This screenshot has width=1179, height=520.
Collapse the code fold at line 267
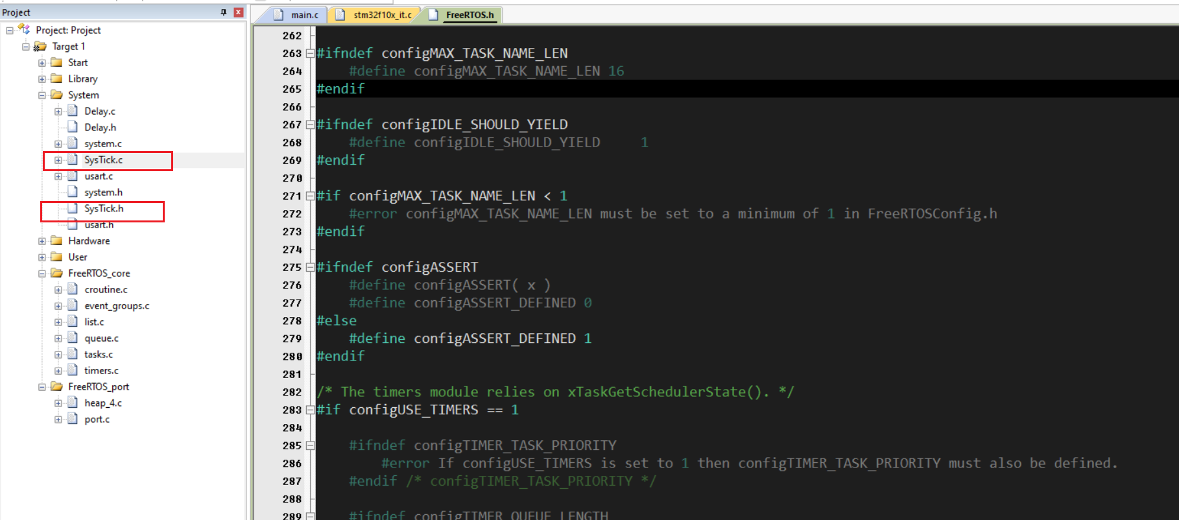(x=310, y=124)
